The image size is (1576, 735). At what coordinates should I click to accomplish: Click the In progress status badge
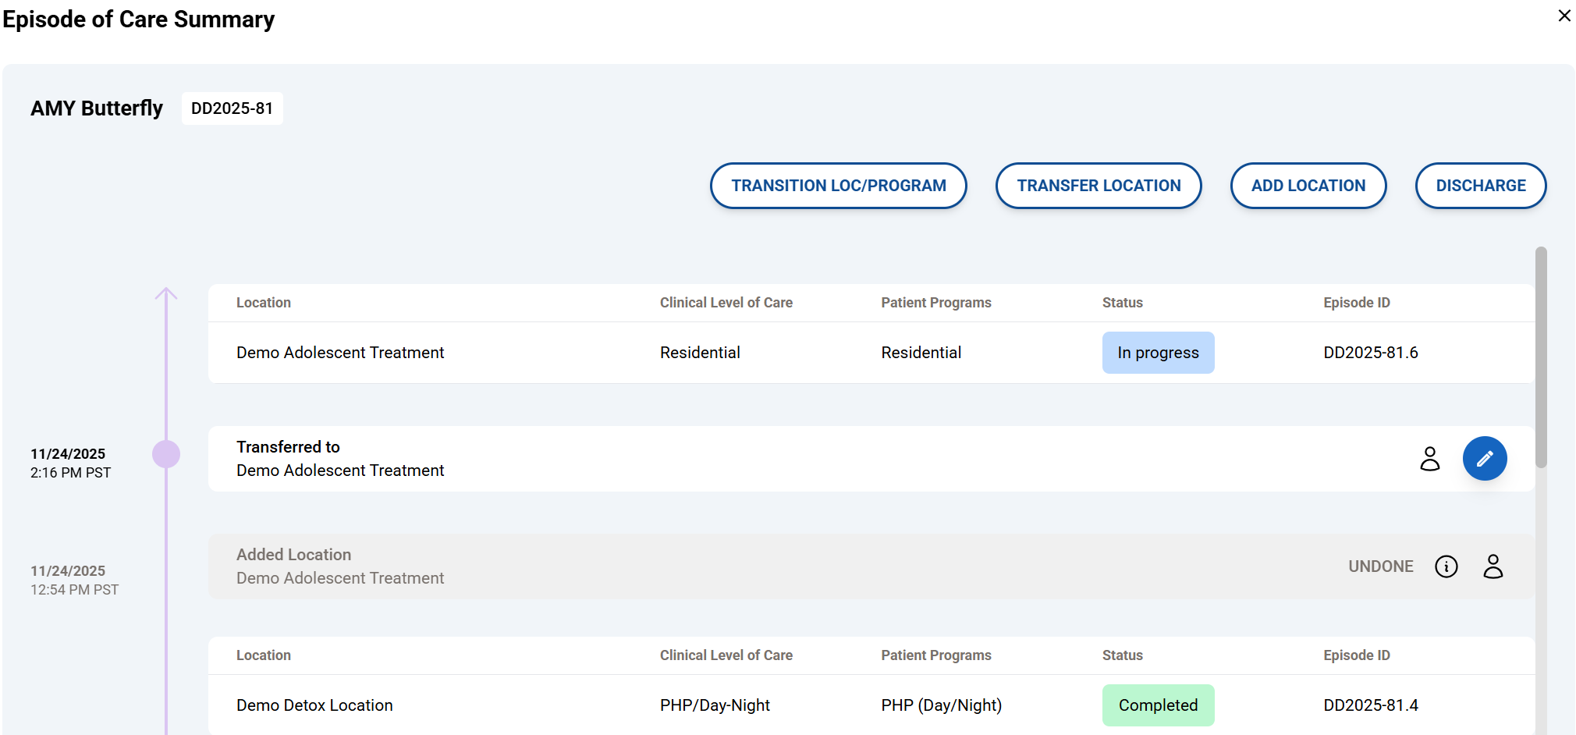pos(1157,353)
